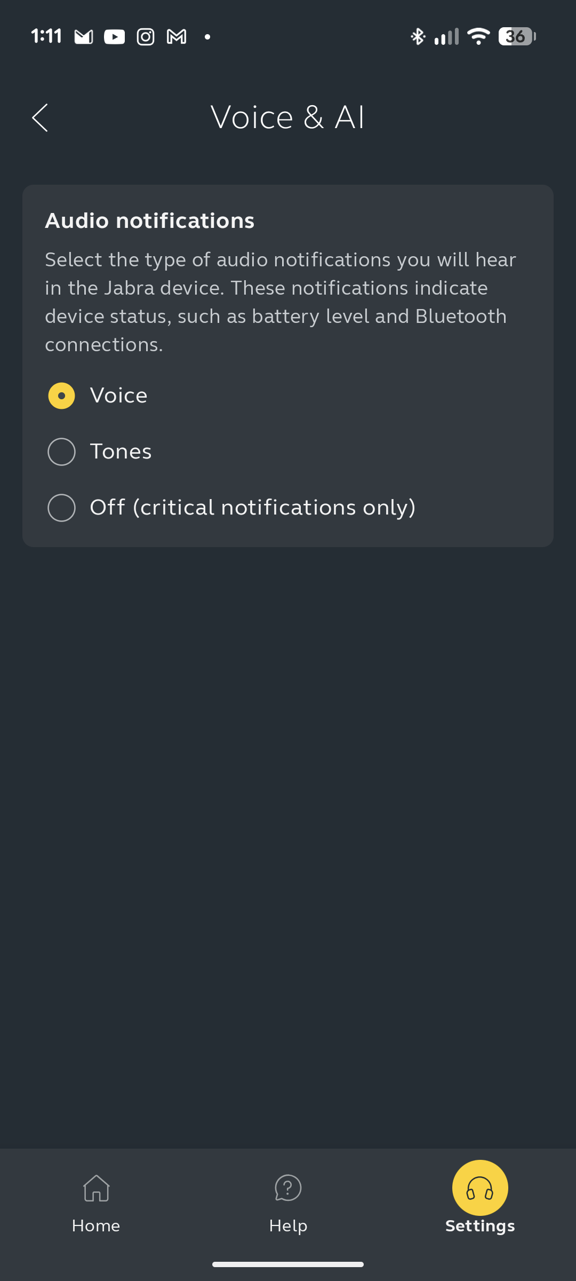Tap the Bluetooth status icon

418,36
